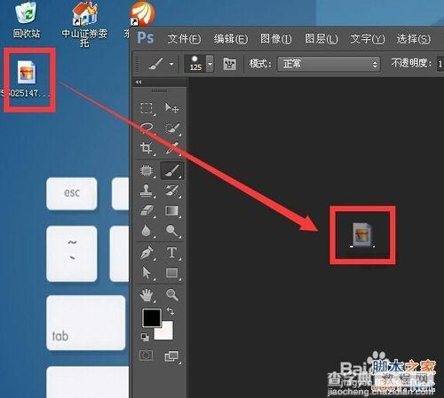Select the Rectangular Marquee tool

click(x=147, y=108)
